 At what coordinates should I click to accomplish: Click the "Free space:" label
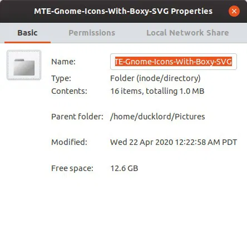pyautogui.click(x=72, y=168)
